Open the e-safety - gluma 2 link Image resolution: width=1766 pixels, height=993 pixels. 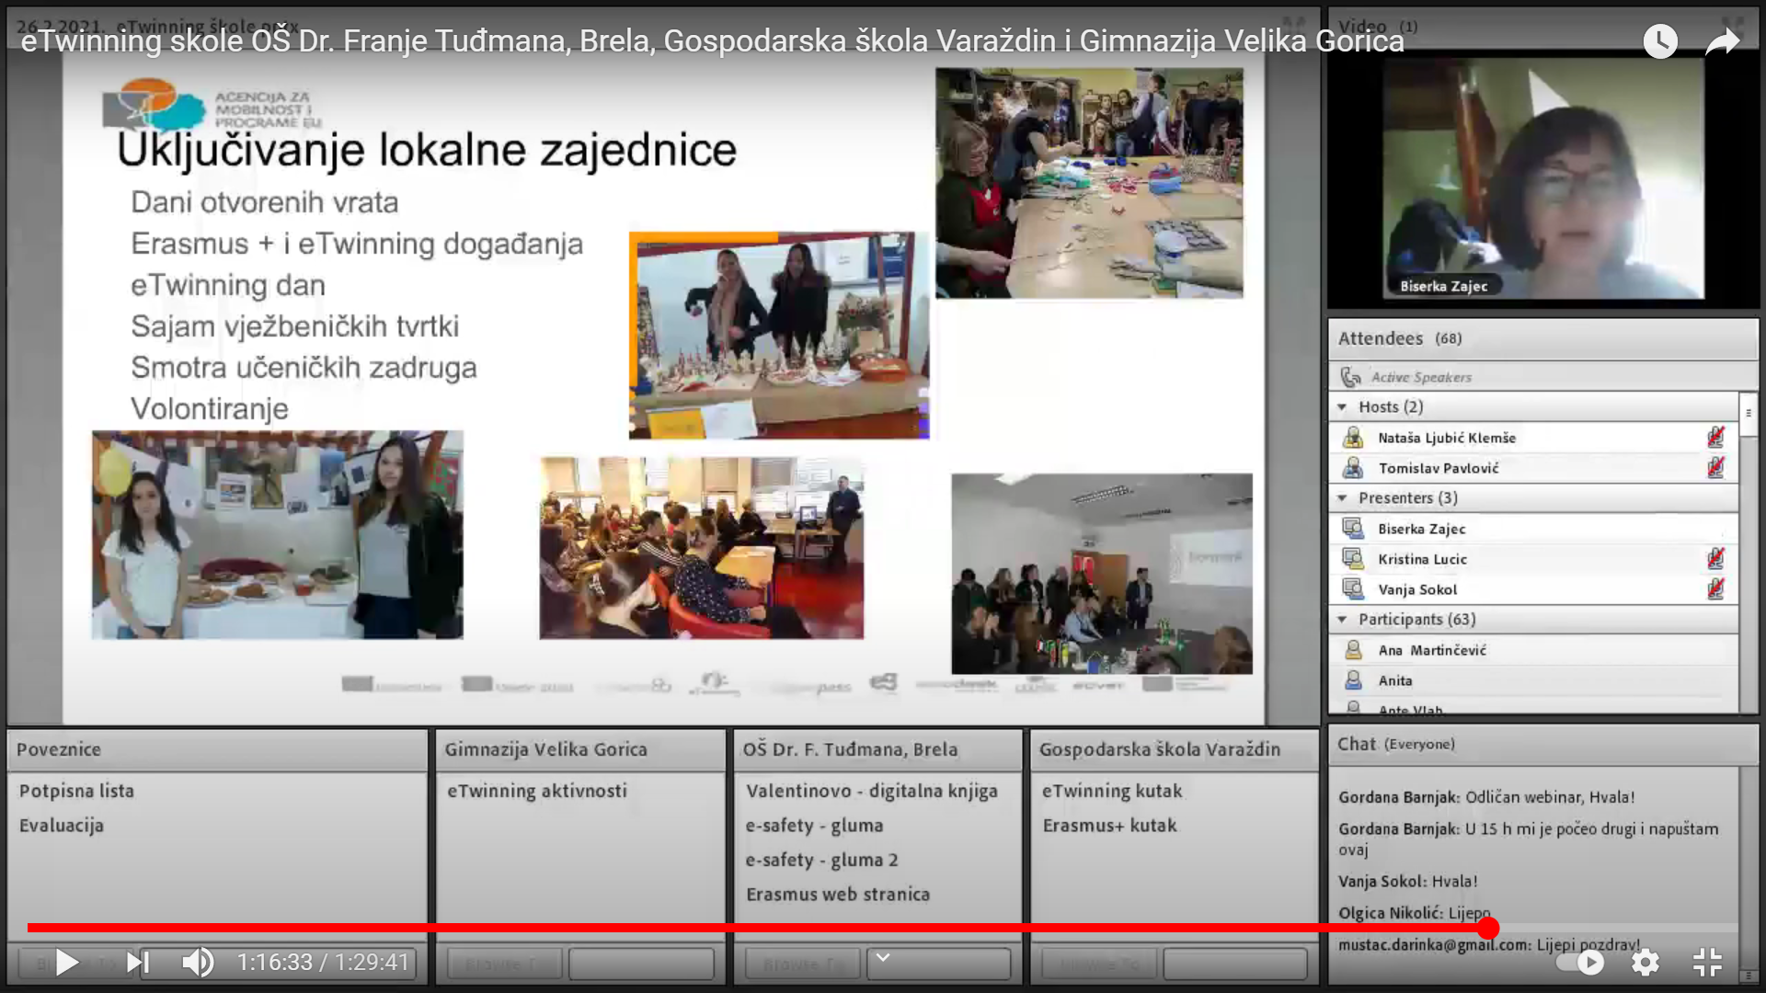coord(822,861)
